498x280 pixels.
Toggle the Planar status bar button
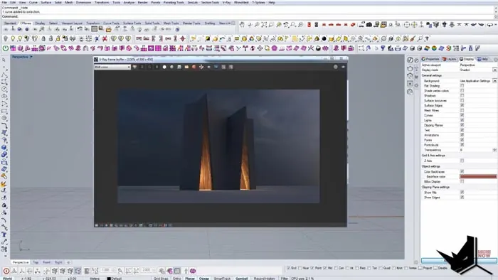pyautogui.click(x=190, y=279)
